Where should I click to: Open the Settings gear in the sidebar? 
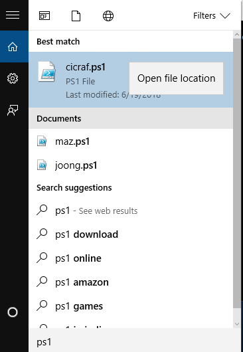click(13, 78)
